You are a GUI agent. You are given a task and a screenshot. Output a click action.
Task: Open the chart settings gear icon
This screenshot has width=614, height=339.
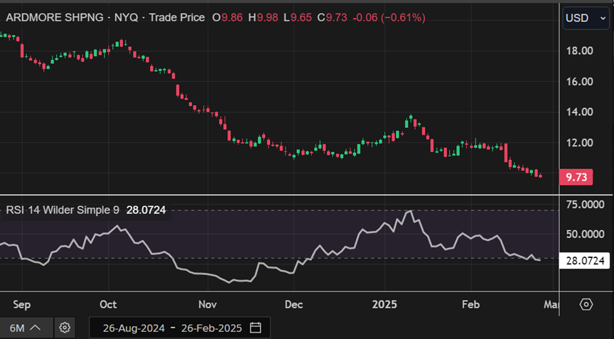65,328
